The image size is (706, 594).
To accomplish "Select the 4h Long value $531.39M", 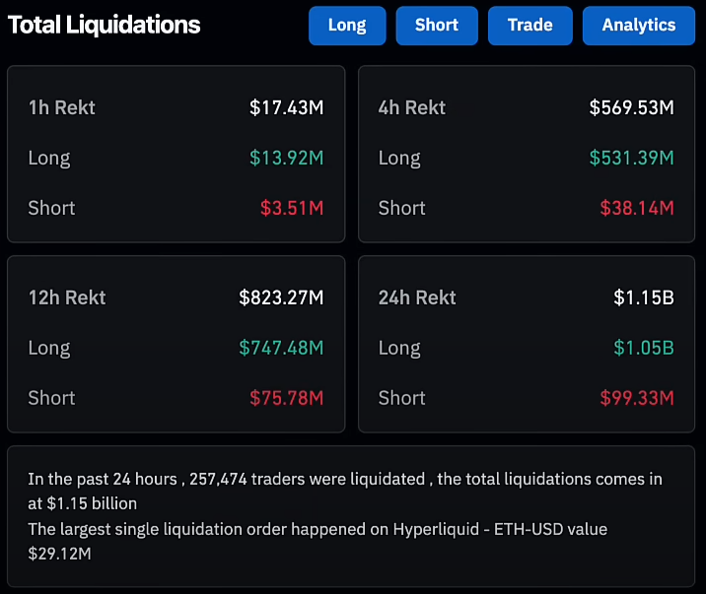I will 631,158.
